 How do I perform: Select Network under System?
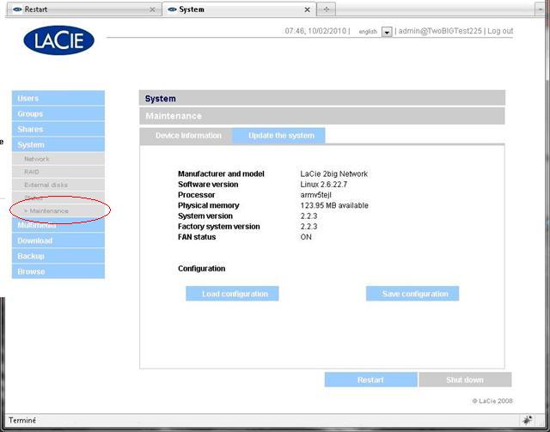(x=37, y=159)
